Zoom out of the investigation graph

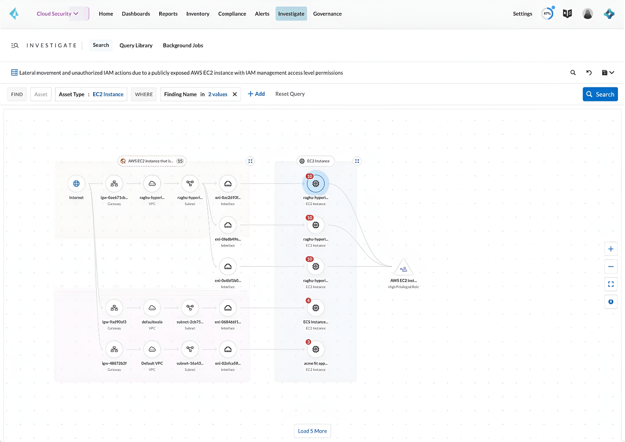tap(611, 266)
